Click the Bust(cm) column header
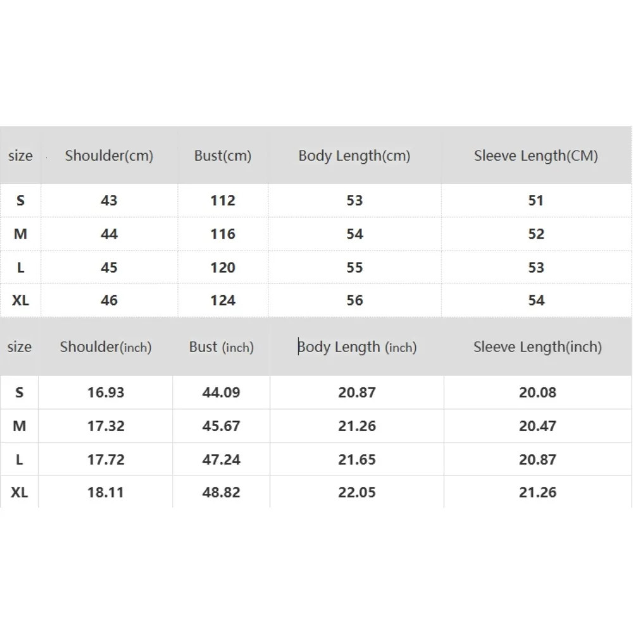Viewport: 633px width, 633px height. 223,156
